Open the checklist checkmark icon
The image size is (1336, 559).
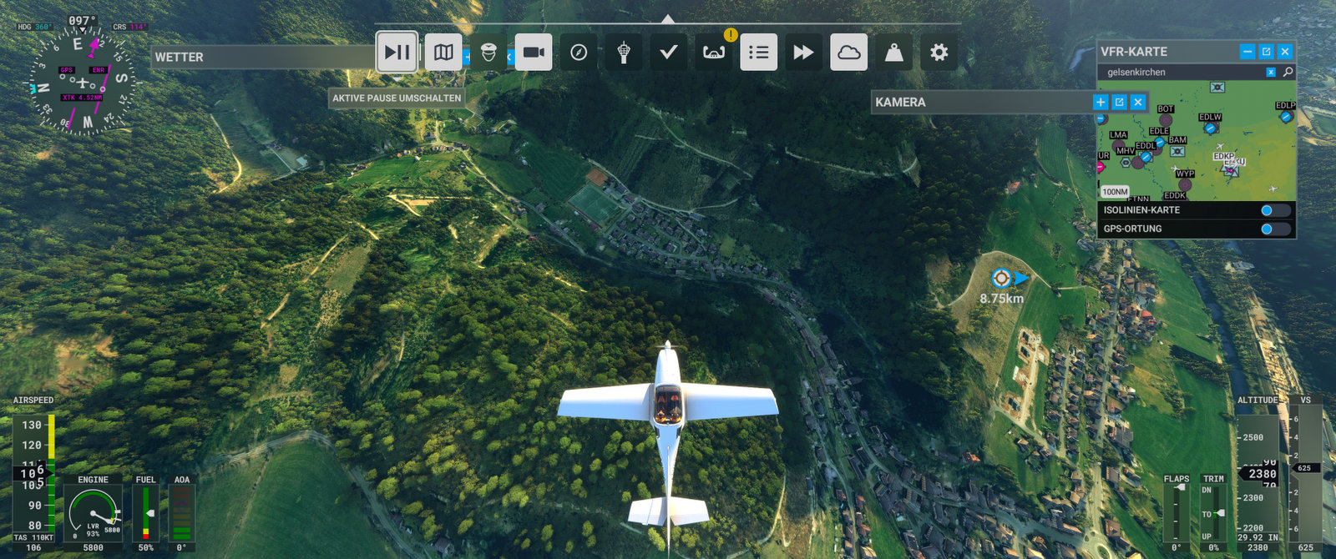[x=668, y=53]
